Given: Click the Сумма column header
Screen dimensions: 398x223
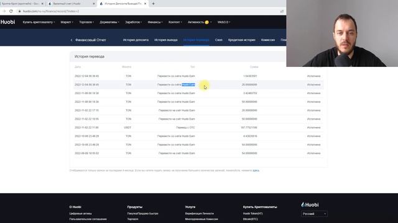Looking at the screenshot, I should tap(254, 67).
